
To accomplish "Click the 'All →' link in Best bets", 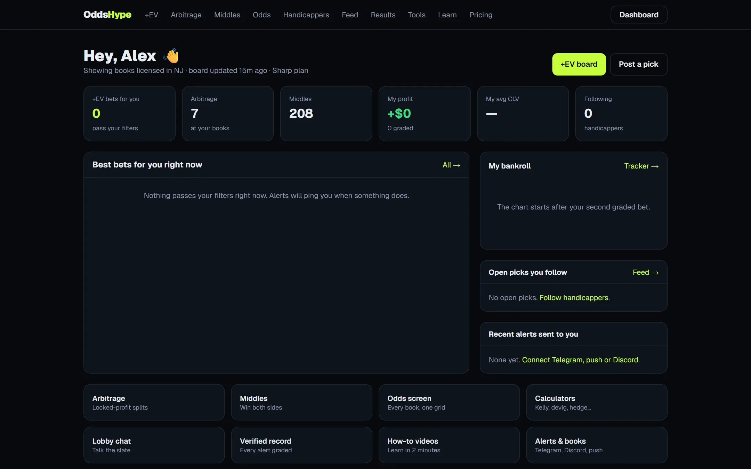I will point(451,165).
